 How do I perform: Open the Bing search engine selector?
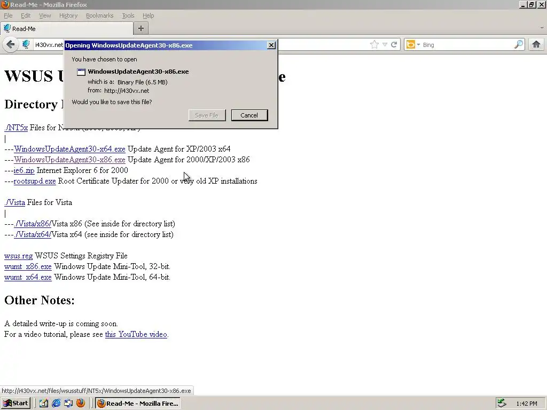click(x=413, y=45)
